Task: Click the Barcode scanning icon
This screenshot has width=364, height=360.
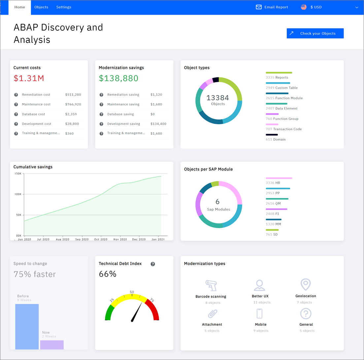Action: 212,285
